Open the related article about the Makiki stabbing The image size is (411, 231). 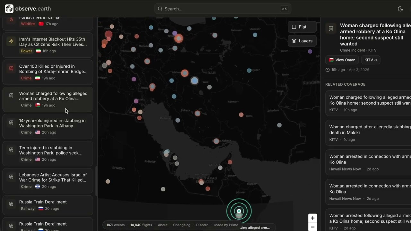368,133
